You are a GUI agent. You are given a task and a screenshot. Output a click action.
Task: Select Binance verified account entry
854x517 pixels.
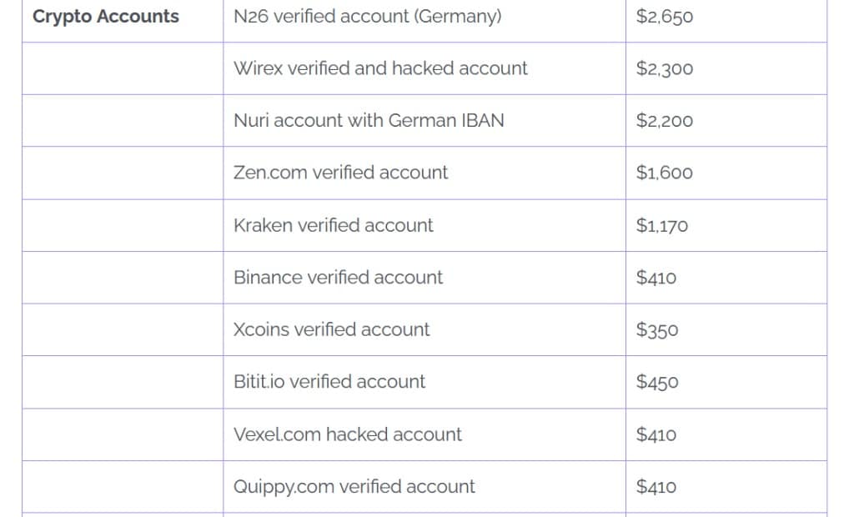(x=339, y=278)
